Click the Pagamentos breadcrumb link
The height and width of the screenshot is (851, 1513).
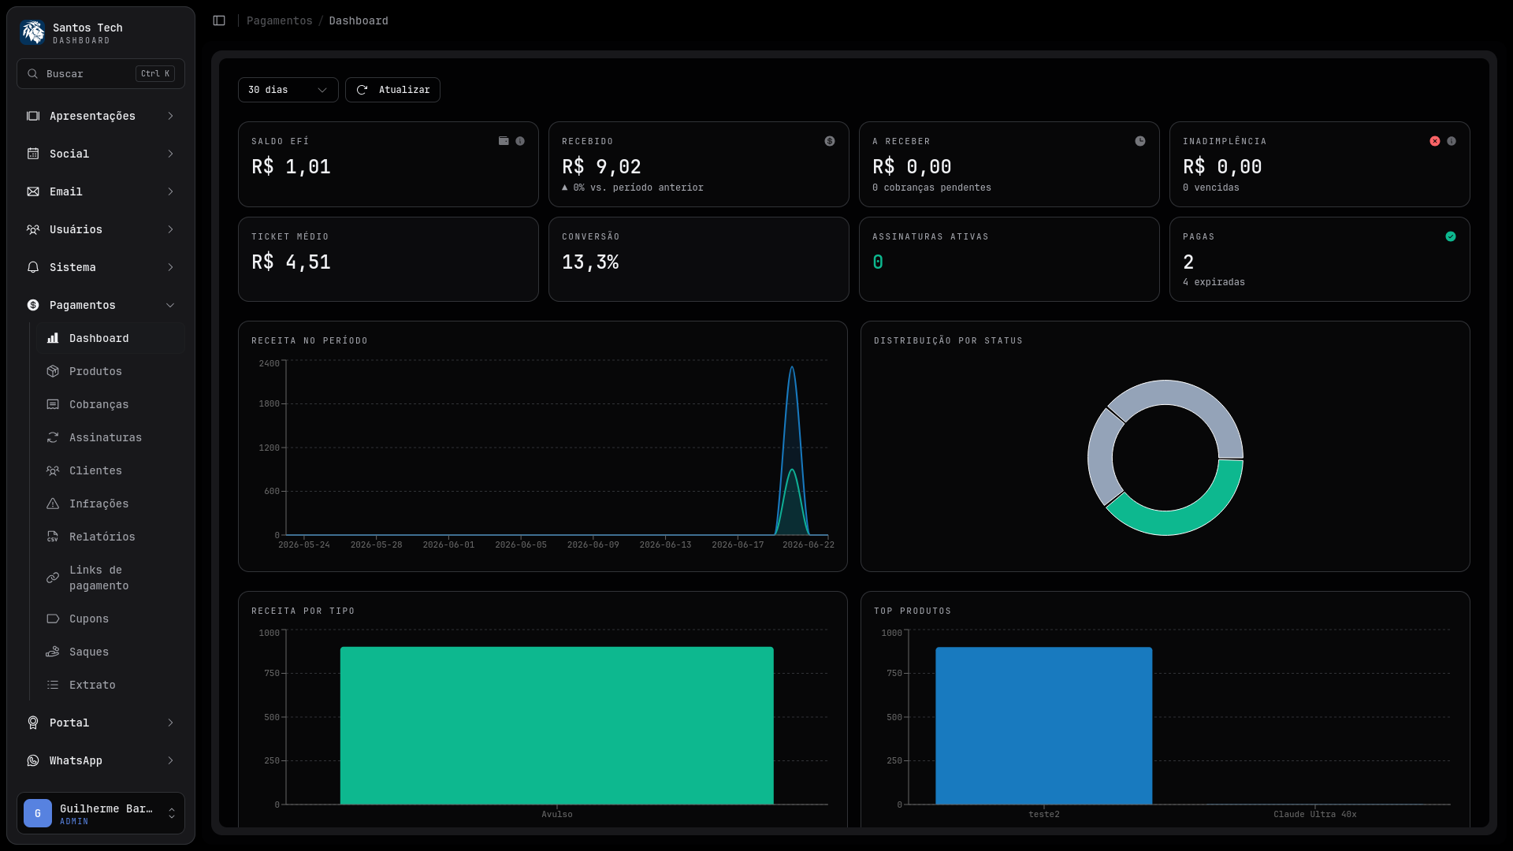click(x=280, y=20)
